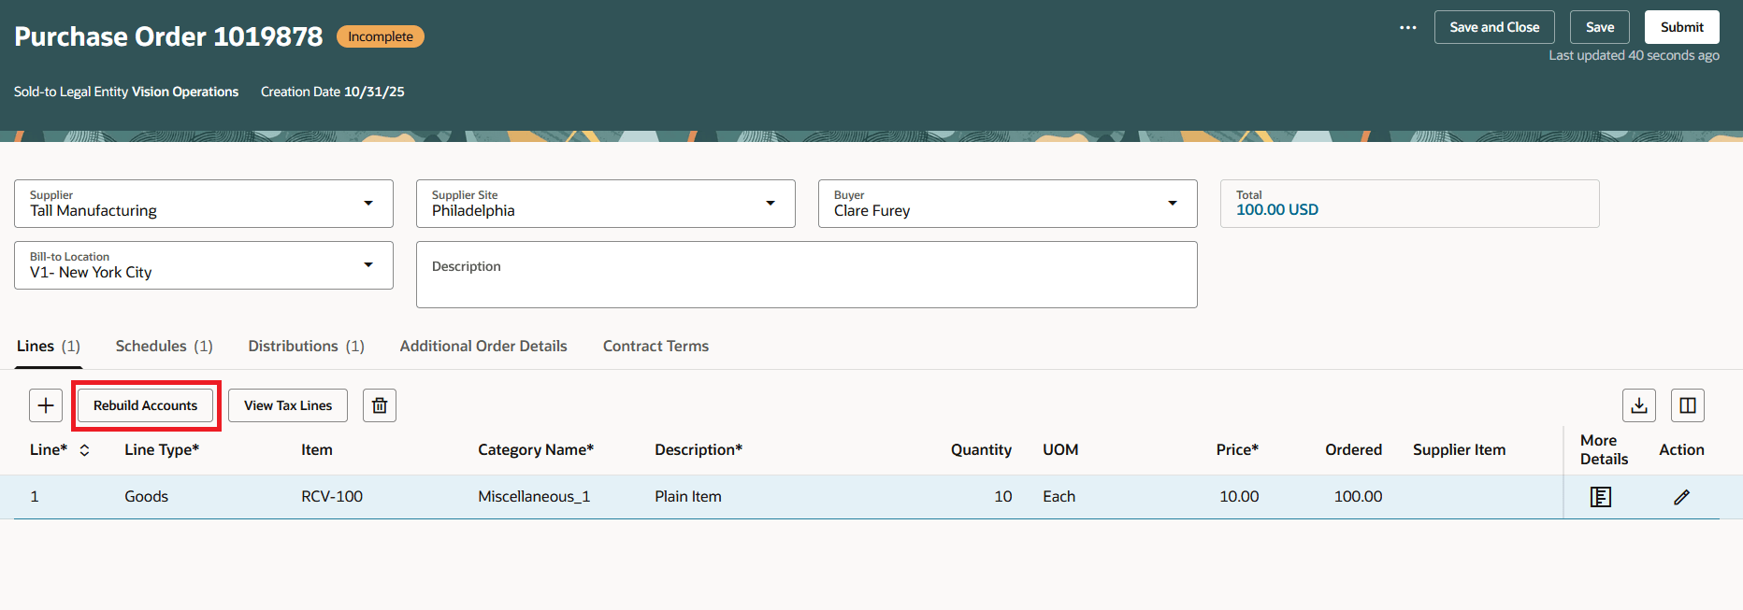Sort lines by Line column arrows

click(x=84, y=450)
